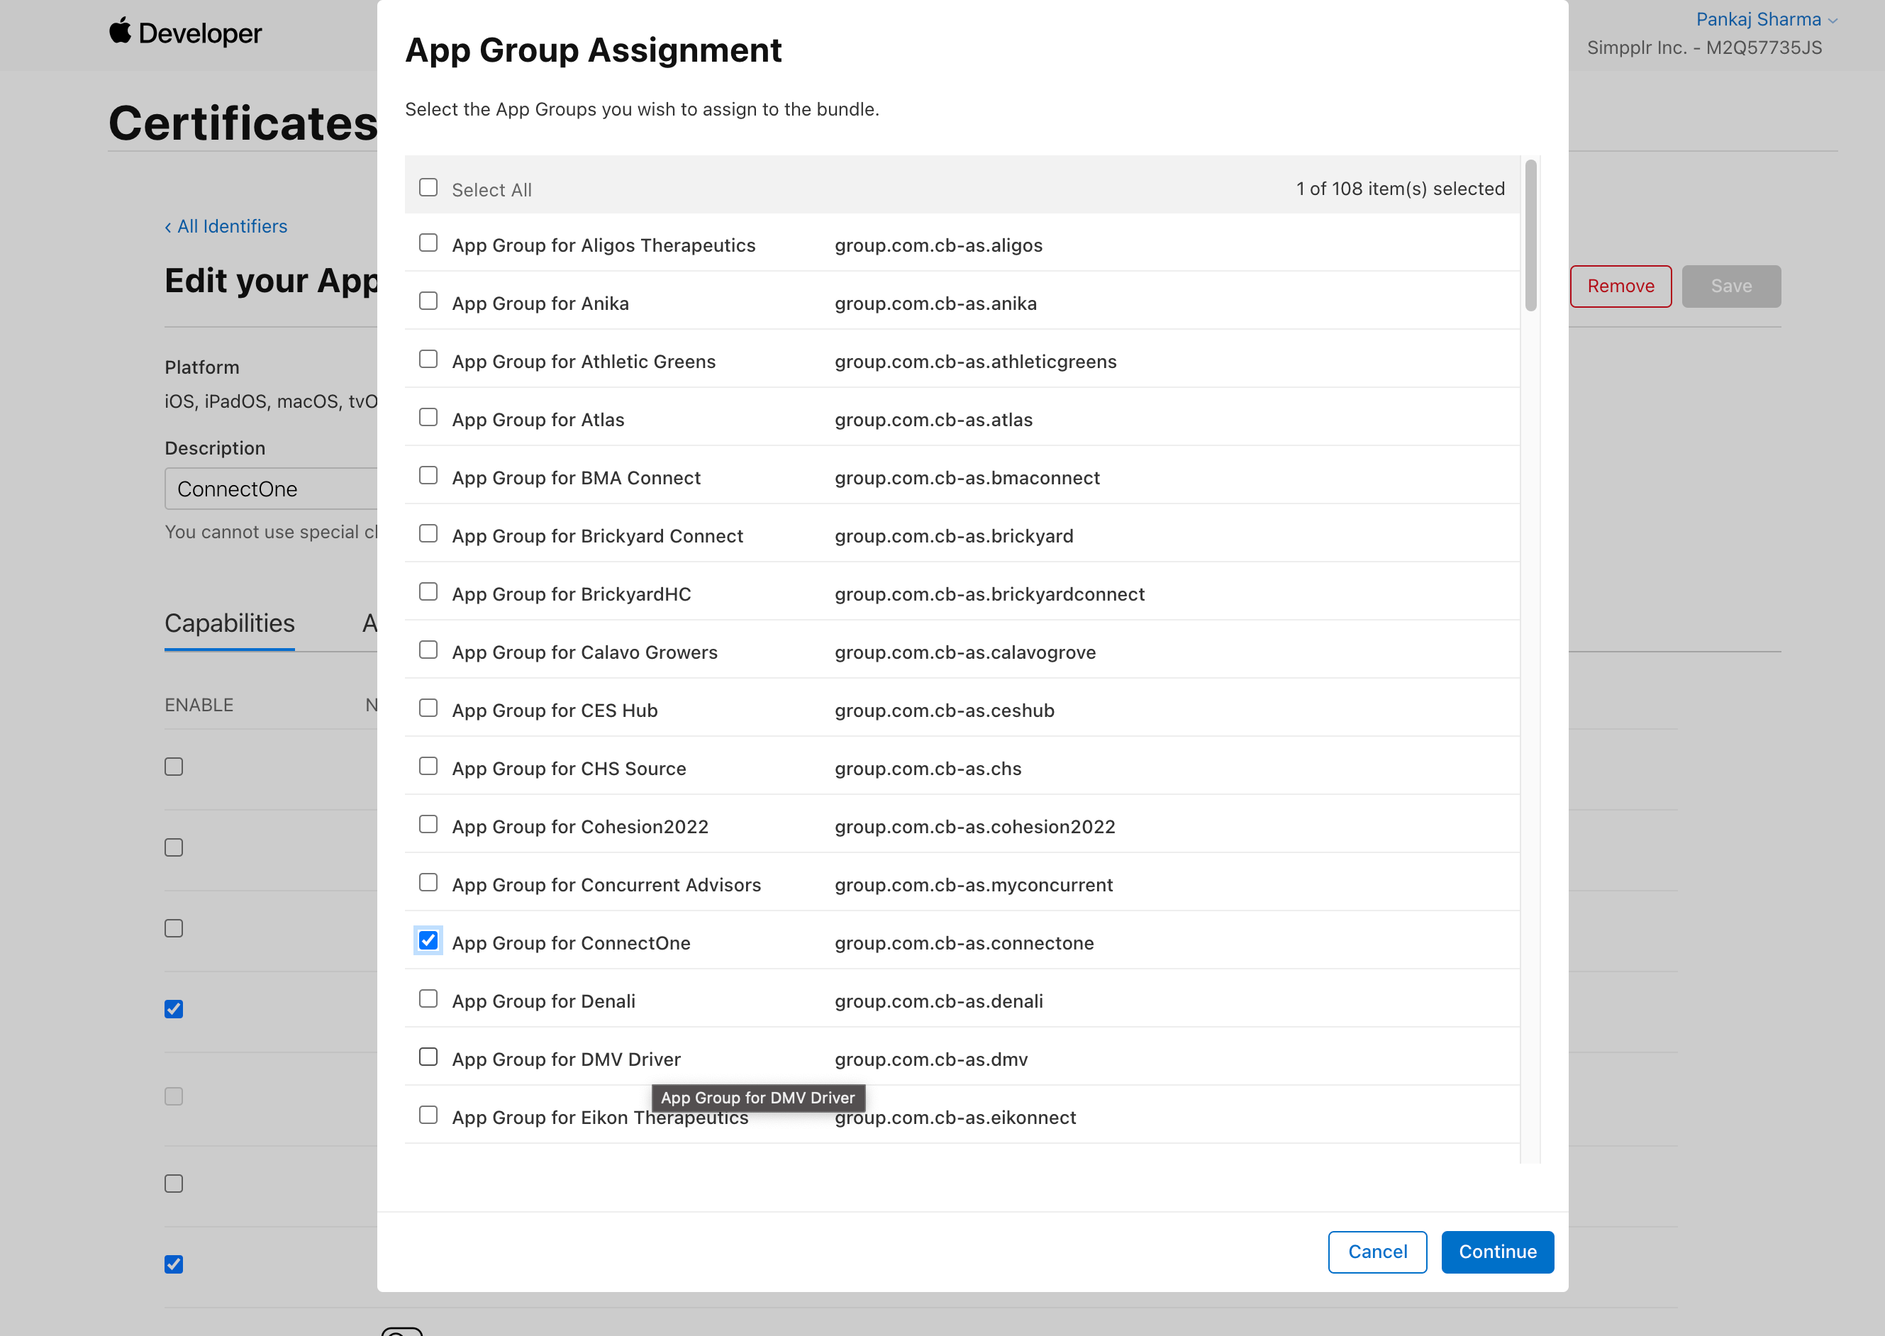The height and width of the screenshot is (1336, 1885).
Task: Check App Group for Cohesion2022
Action: point(428,824)
